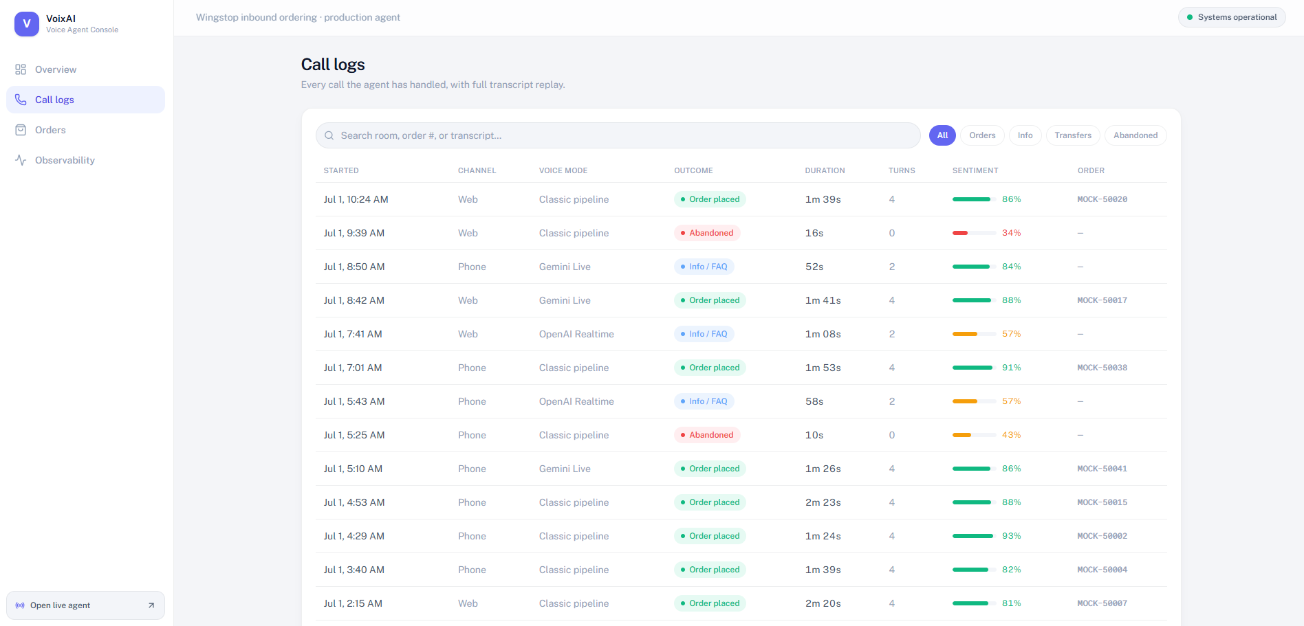Open the Jul 1, 7:01 AM call row

point(741,368)
